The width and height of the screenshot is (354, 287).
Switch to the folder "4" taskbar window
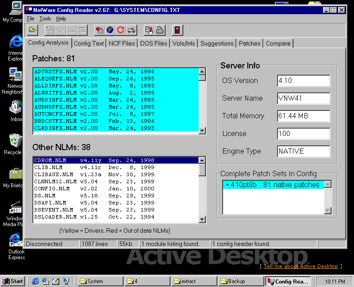(x=148, y=281)
